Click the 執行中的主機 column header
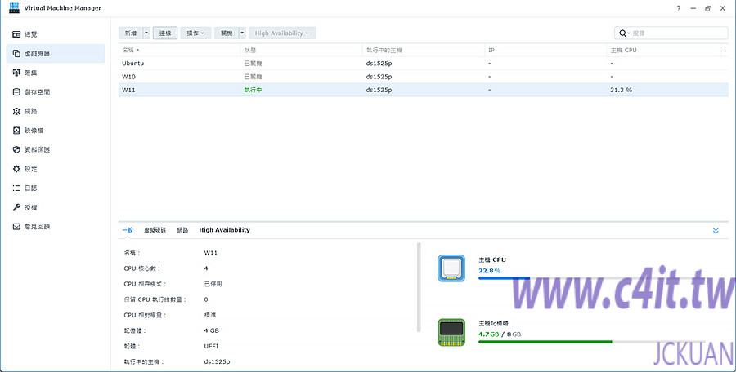The width and height of the screenshot is (736, 372). point(424,50)
